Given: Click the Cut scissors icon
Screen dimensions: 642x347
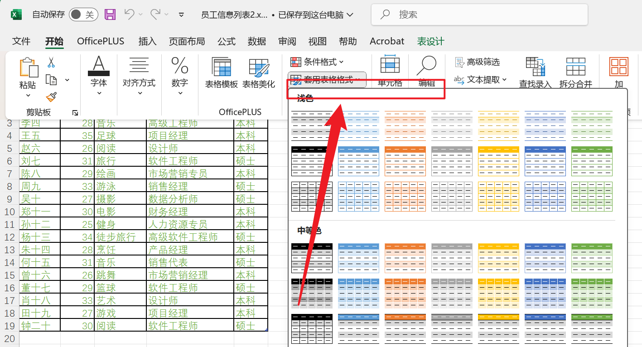Looking at the screenshot, I should coord(51,62).
